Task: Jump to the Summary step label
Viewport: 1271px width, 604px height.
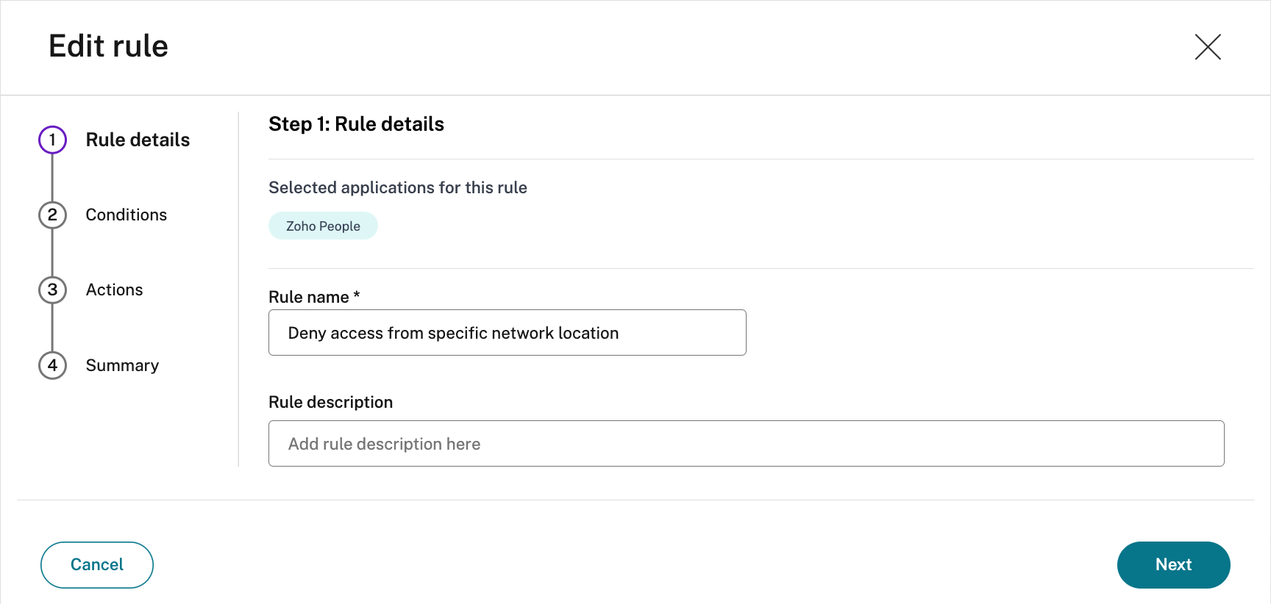Action: click(122, 365)
